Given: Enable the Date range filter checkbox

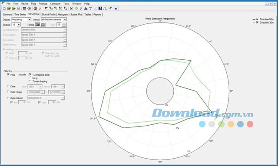Looking at the screenshot, I should pos(8,92).
